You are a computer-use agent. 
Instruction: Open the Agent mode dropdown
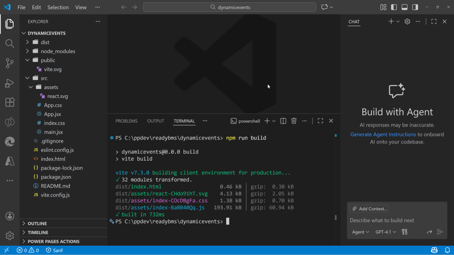(360, 232)
